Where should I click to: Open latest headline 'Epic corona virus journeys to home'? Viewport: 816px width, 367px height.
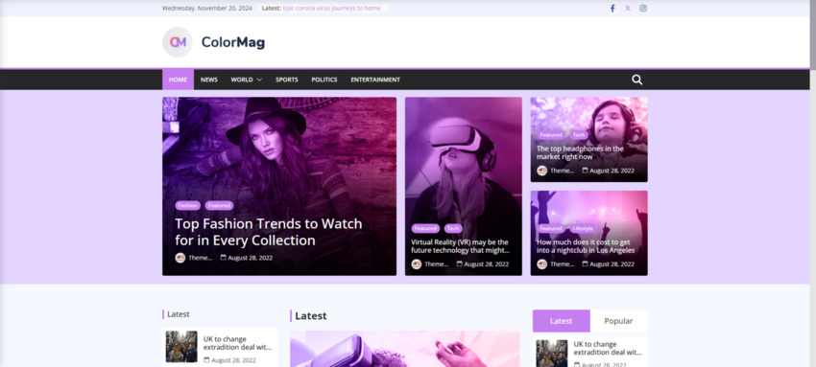click(331, 9)
